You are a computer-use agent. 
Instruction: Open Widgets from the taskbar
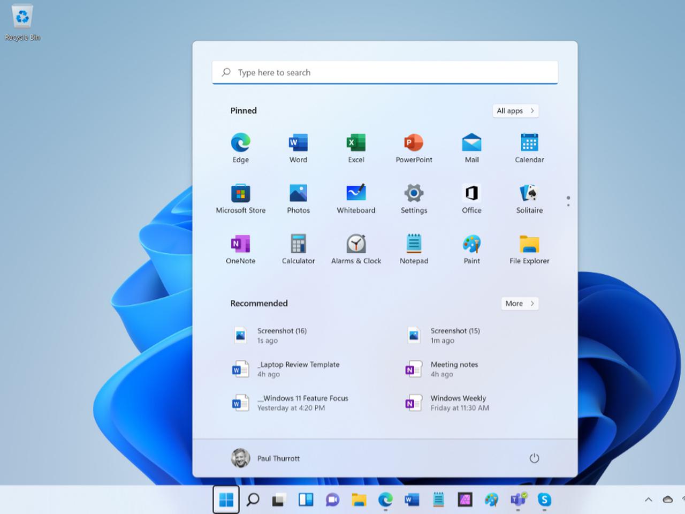pyautogui.click(x=306, y=500)
